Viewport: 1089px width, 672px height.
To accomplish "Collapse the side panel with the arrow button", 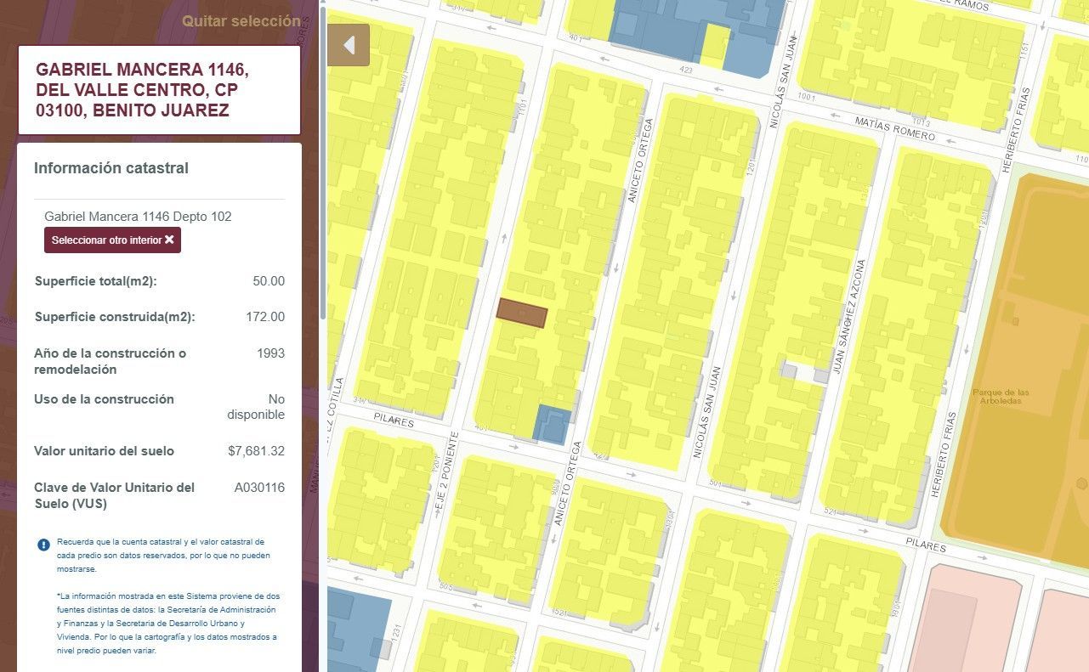I will pyautogui.click(x=349, y=45).
